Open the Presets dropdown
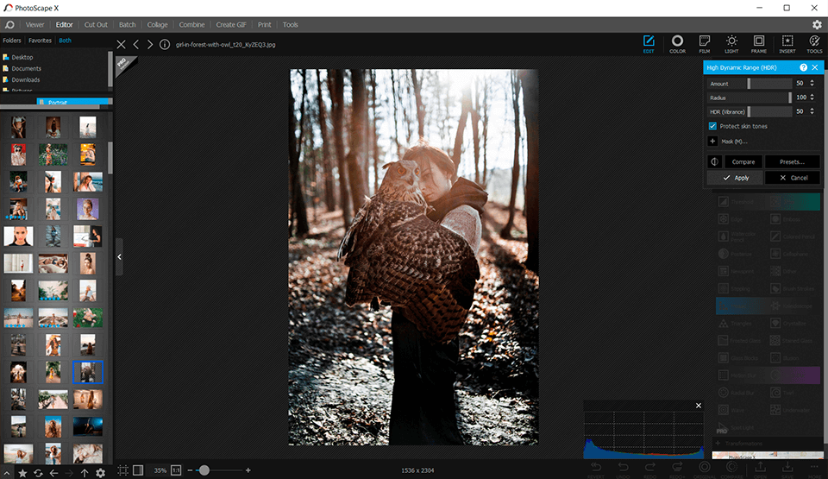This screenshot has height=479, width=828. coord(792,161)
